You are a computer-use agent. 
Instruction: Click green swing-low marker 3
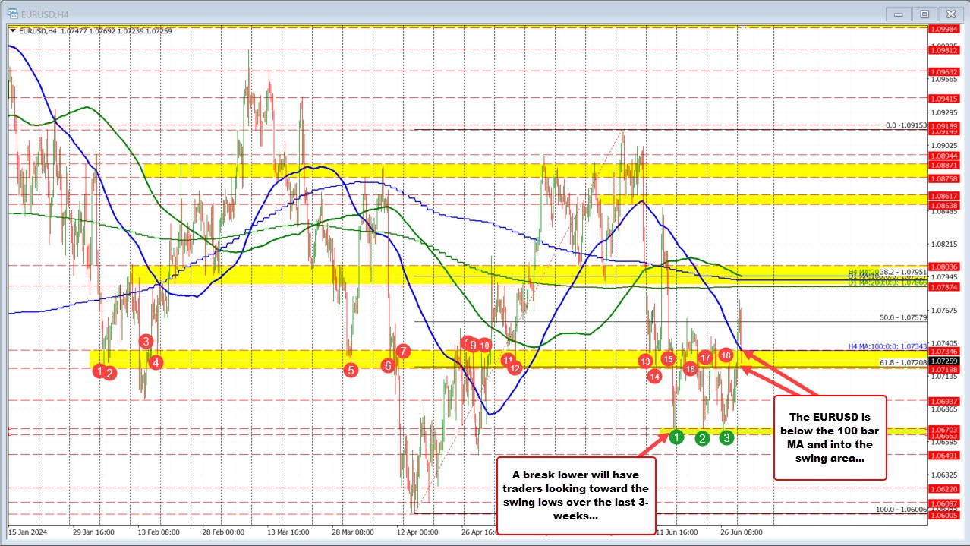click(726, 437)
